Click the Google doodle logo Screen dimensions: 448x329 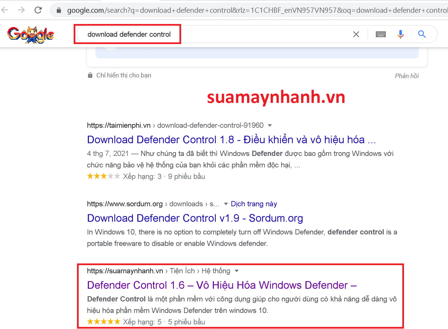pyautogui.click(x=31, y=34)
